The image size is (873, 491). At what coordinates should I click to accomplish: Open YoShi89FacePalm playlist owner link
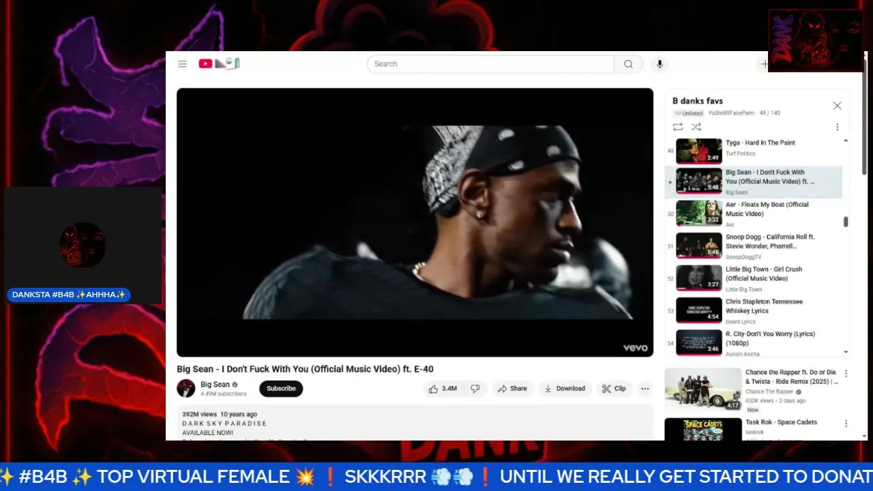pyautogui.click(x=732, y=113)
